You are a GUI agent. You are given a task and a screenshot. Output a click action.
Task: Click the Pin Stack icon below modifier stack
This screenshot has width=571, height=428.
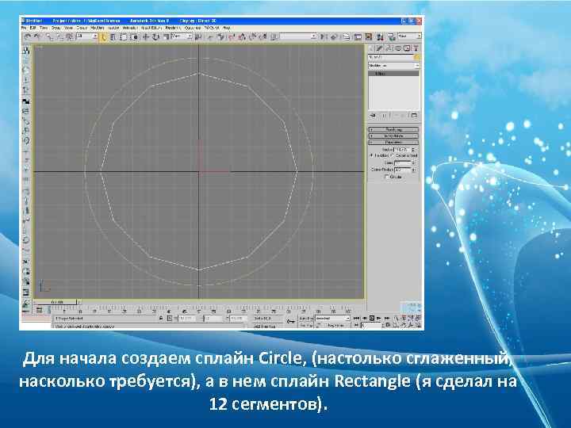pyautogui.click(x=373, y=116)
